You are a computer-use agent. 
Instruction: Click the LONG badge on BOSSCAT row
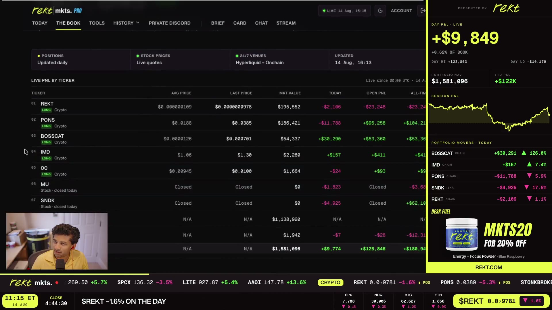coord(46,142)
